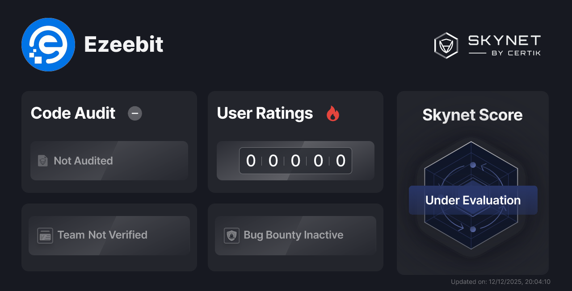
Task: Expand the Bug Bounty Inactive panel
Action: pos(295,235)
